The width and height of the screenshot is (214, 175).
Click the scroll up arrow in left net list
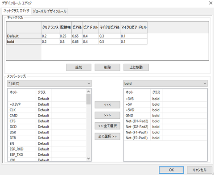click(88, 92)
